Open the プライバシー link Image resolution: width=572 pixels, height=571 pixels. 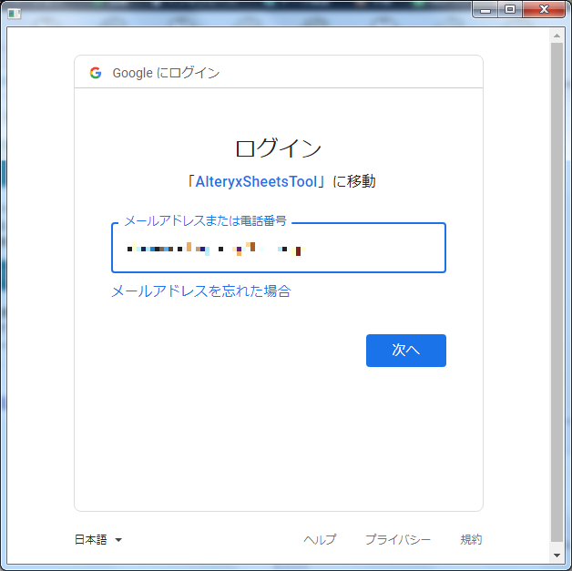point(398,539)
